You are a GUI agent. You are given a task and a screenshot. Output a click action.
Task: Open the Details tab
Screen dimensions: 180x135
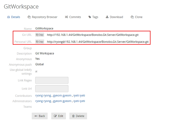coord(13,17)
